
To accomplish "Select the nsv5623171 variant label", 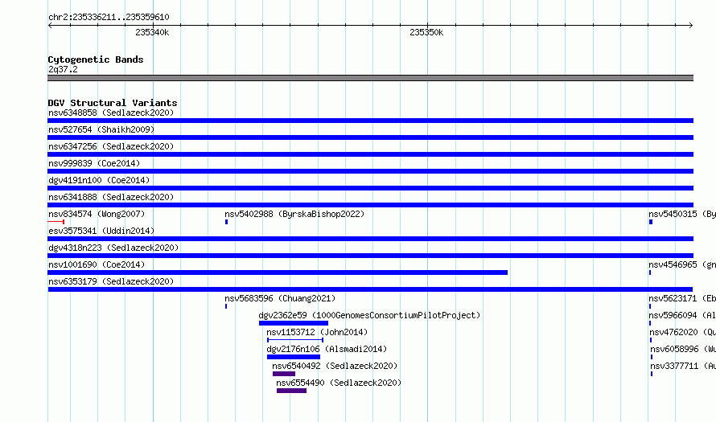I will (x=682, y=298).
